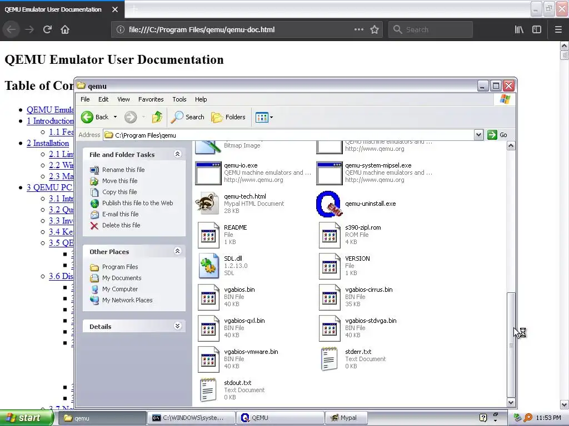Open the Help menu in Explorer
The image size is (569, 426).
tap(201, 99)
